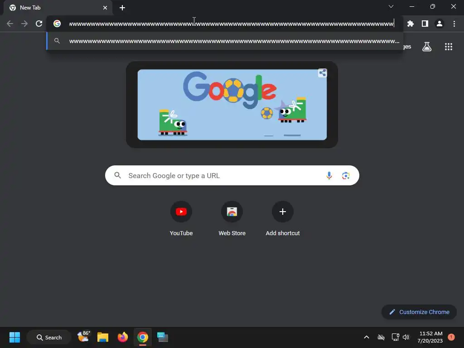
Task: Launch Firefox from the taskbar
Action: pos(122,337)
